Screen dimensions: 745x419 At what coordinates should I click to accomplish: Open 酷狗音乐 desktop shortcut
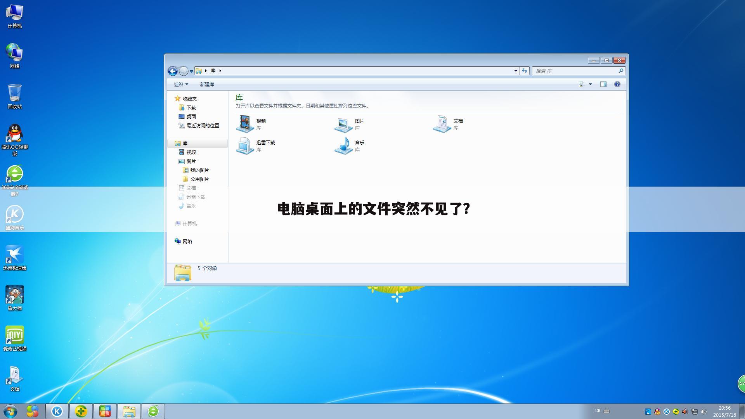coord(15,217)
